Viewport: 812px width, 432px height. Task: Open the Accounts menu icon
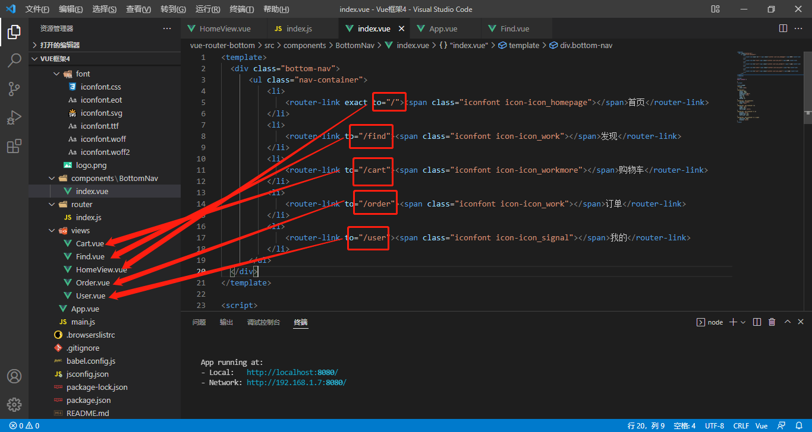click(14, 376)
